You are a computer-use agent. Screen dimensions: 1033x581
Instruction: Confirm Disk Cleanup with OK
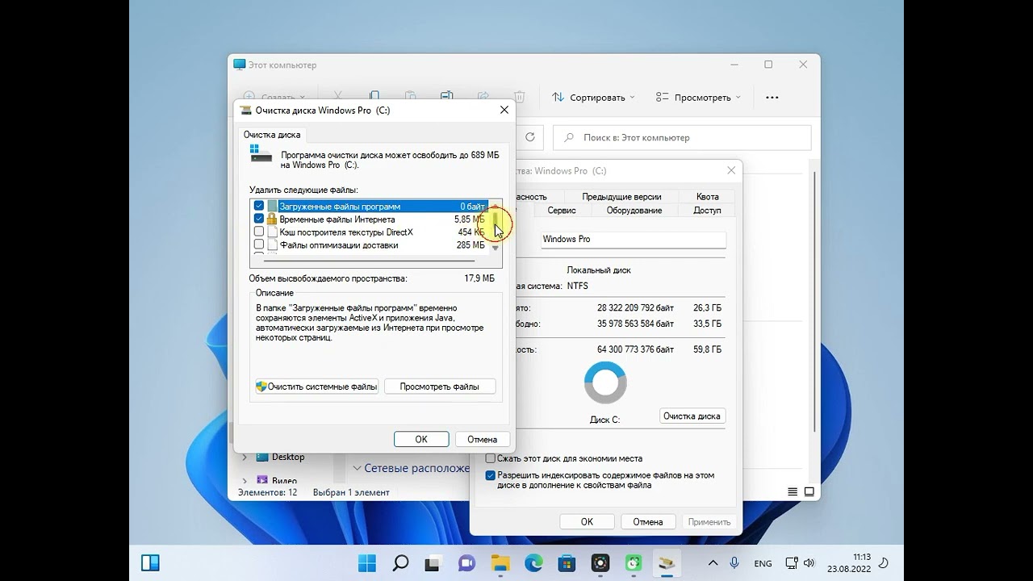tap(421, 439)
